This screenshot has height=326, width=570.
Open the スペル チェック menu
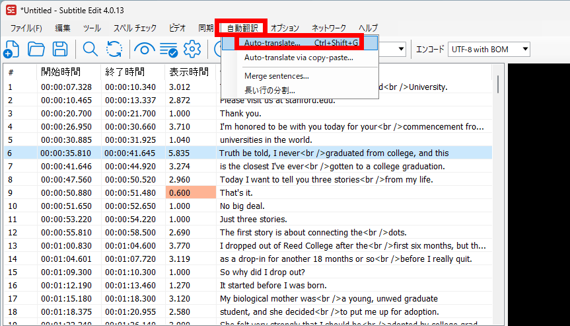(x=135, y=28)
